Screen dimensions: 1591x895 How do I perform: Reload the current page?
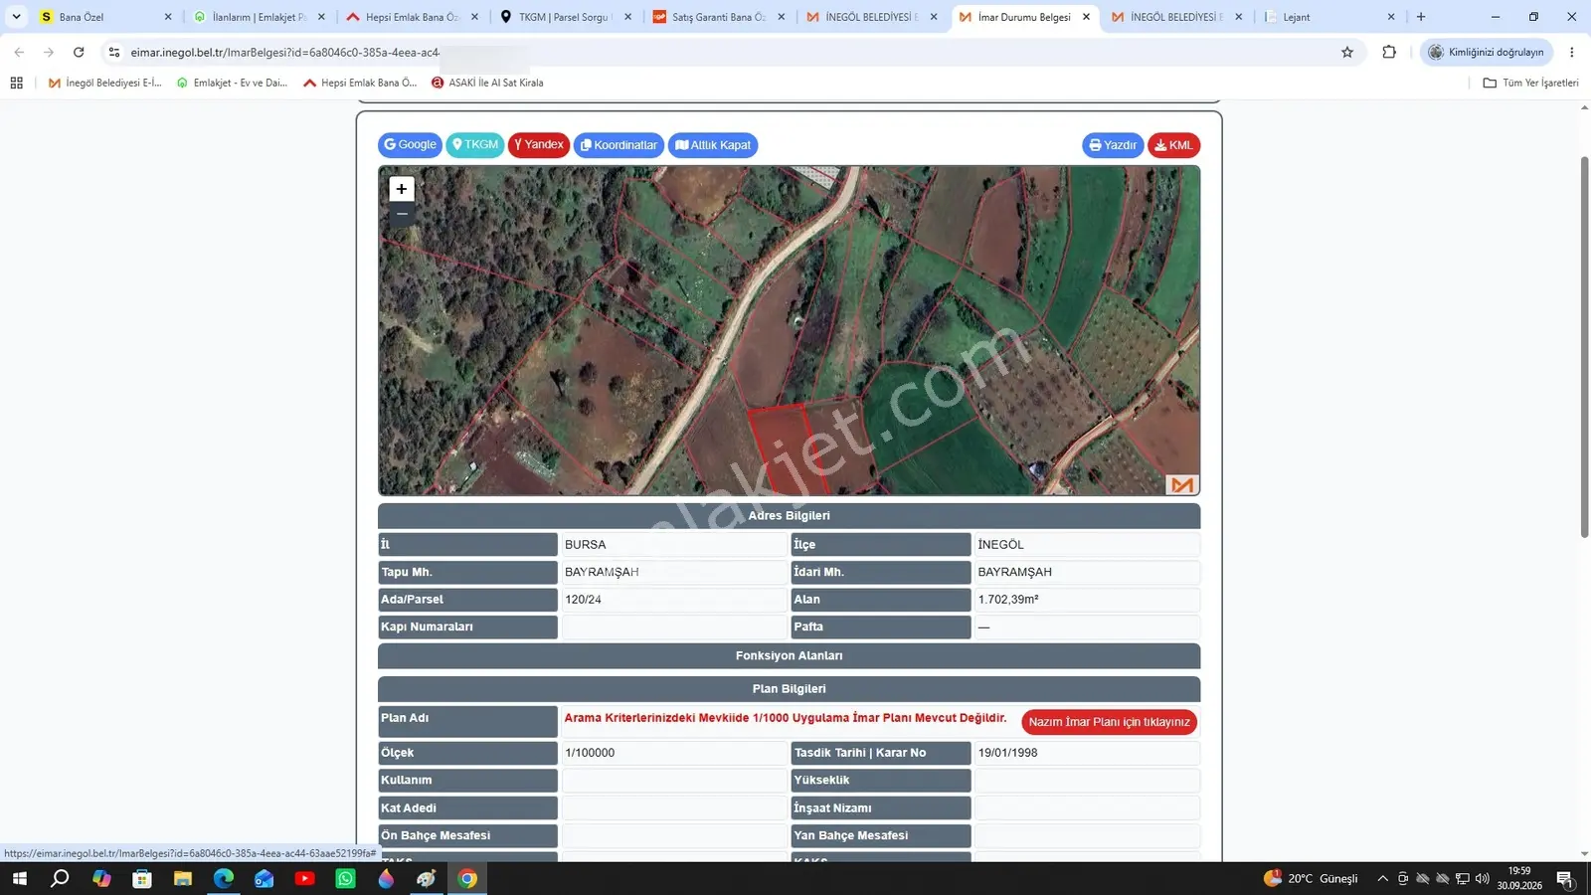(79, 53)
